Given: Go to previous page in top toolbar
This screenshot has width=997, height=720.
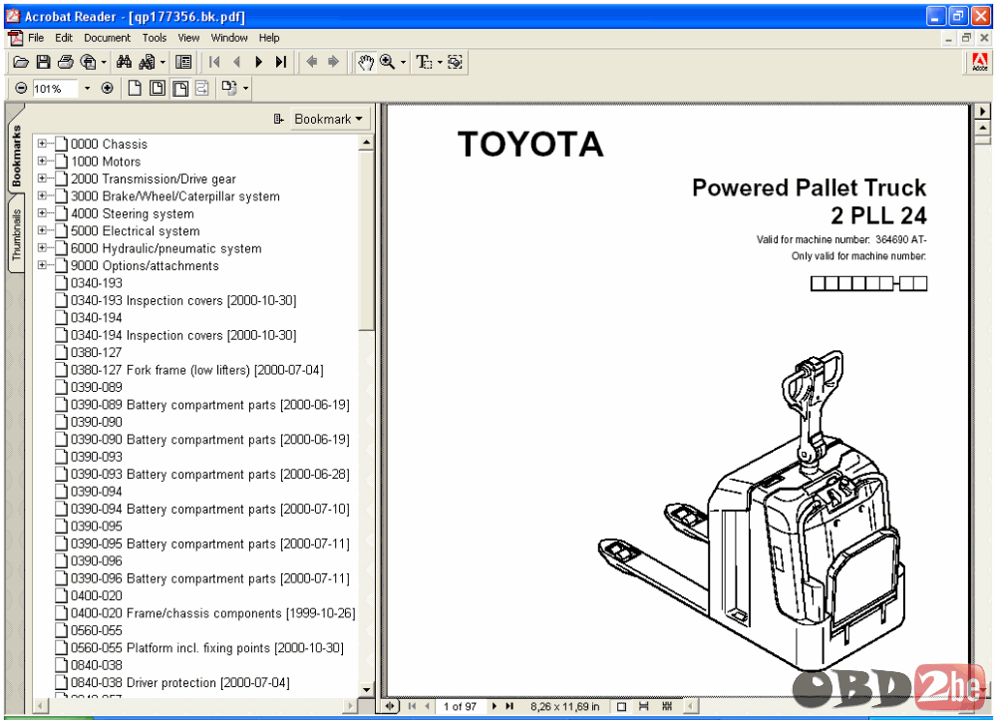Looking at the screenshot, I should pos(236,62).
